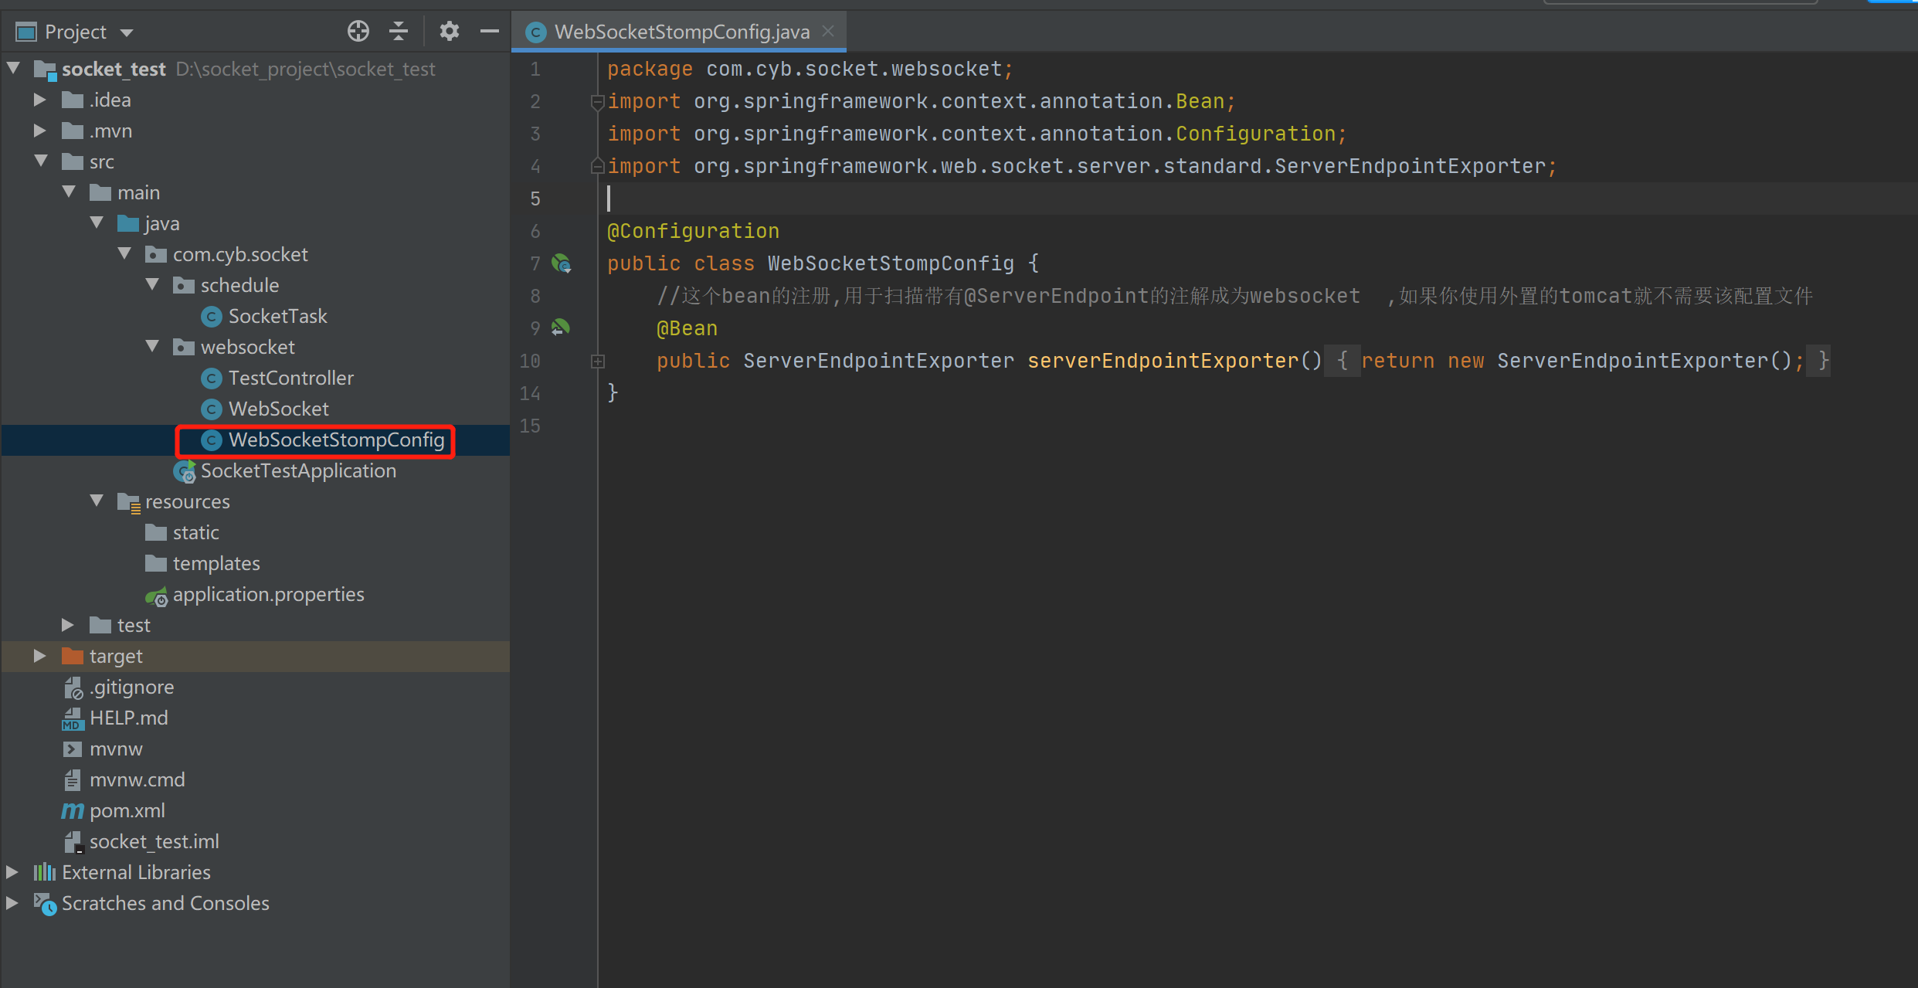Viewport: 1918px width, 988px height.
Task: Open the Project view mode dropdown
Action: click(x=127, y=31)
